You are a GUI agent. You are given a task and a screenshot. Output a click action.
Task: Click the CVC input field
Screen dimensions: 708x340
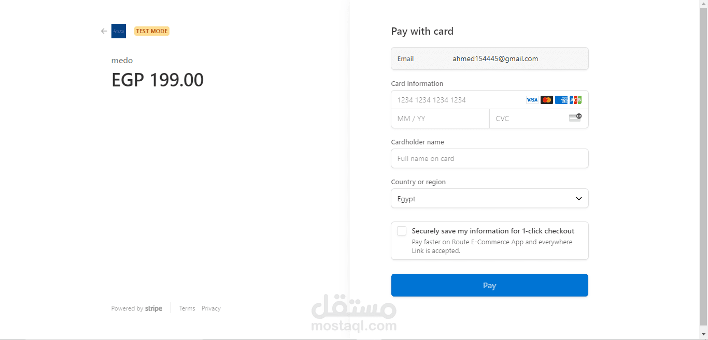pos(529,119)
